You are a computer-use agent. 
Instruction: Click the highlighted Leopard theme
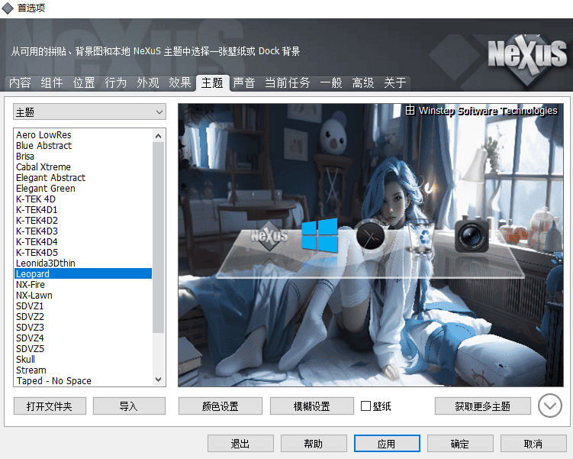point(83,273)
